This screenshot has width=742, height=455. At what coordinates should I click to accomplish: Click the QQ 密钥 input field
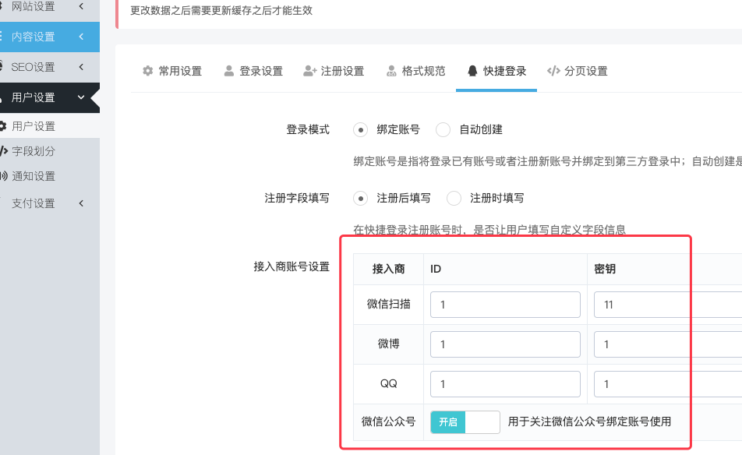click(x=668, y=384)
